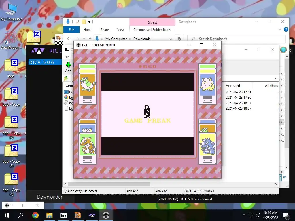The image size is (295, 221).
Task: Click the breadcrumb arrow after My Computer
Action: point(130,39)
